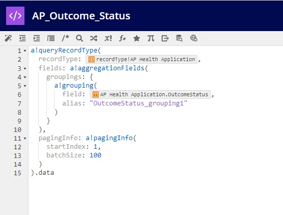Click the format expression magic wand icon

(8, 38)
